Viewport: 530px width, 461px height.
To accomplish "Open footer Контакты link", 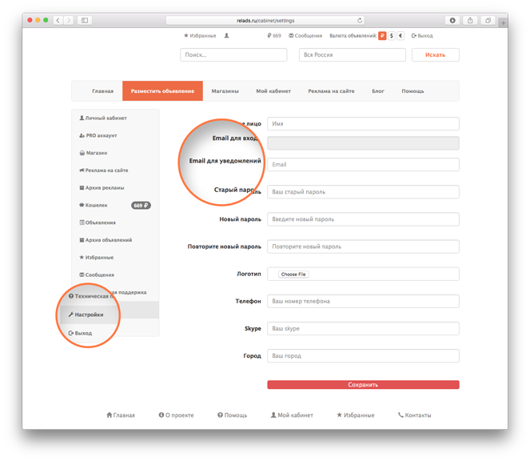I will [x=415, y=415].
